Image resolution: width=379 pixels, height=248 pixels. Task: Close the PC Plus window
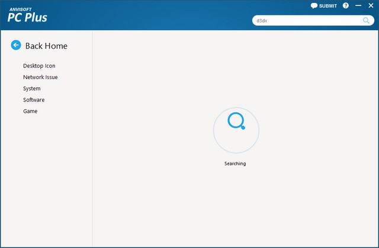coord(371,6)
